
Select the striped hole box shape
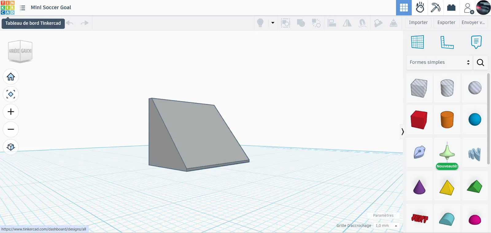tap(419, 88)
